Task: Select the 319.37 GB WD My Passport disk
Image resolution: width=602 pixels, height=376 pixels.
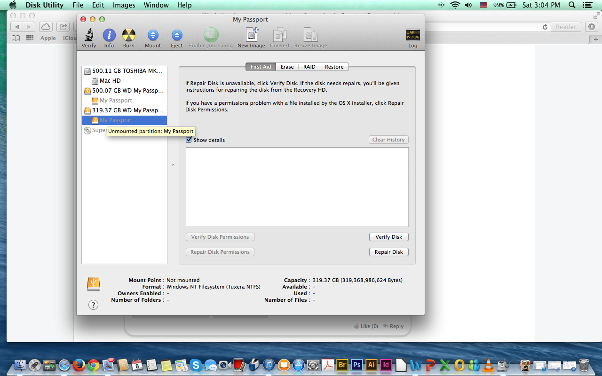Action: pyautogui.click(x=124, y=110)
